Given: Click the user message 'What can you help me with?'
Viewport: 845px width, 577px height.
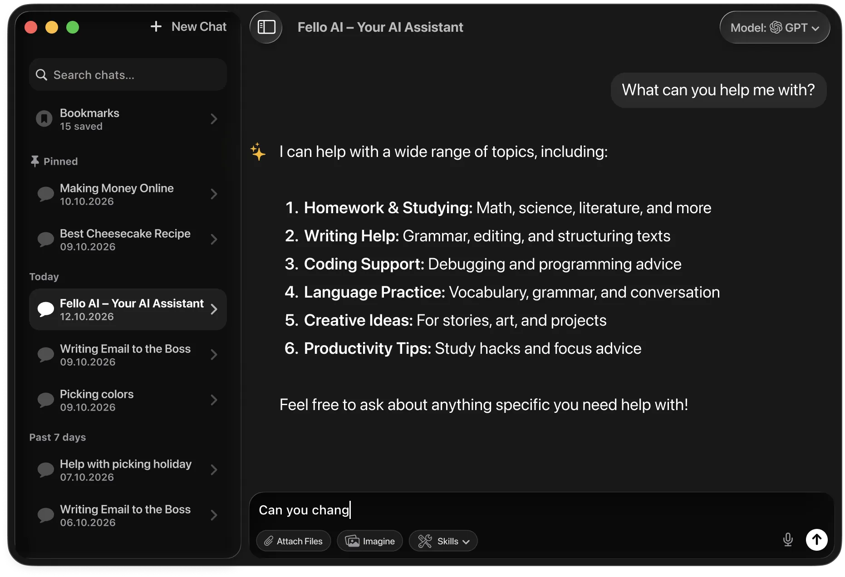Looking at the screenshot, I should coord(718,90).
